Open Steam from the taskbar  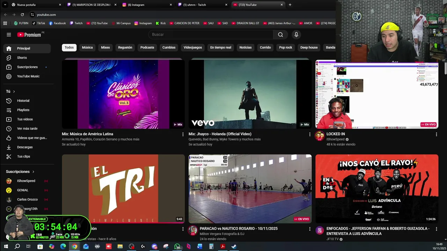point(234,246)
